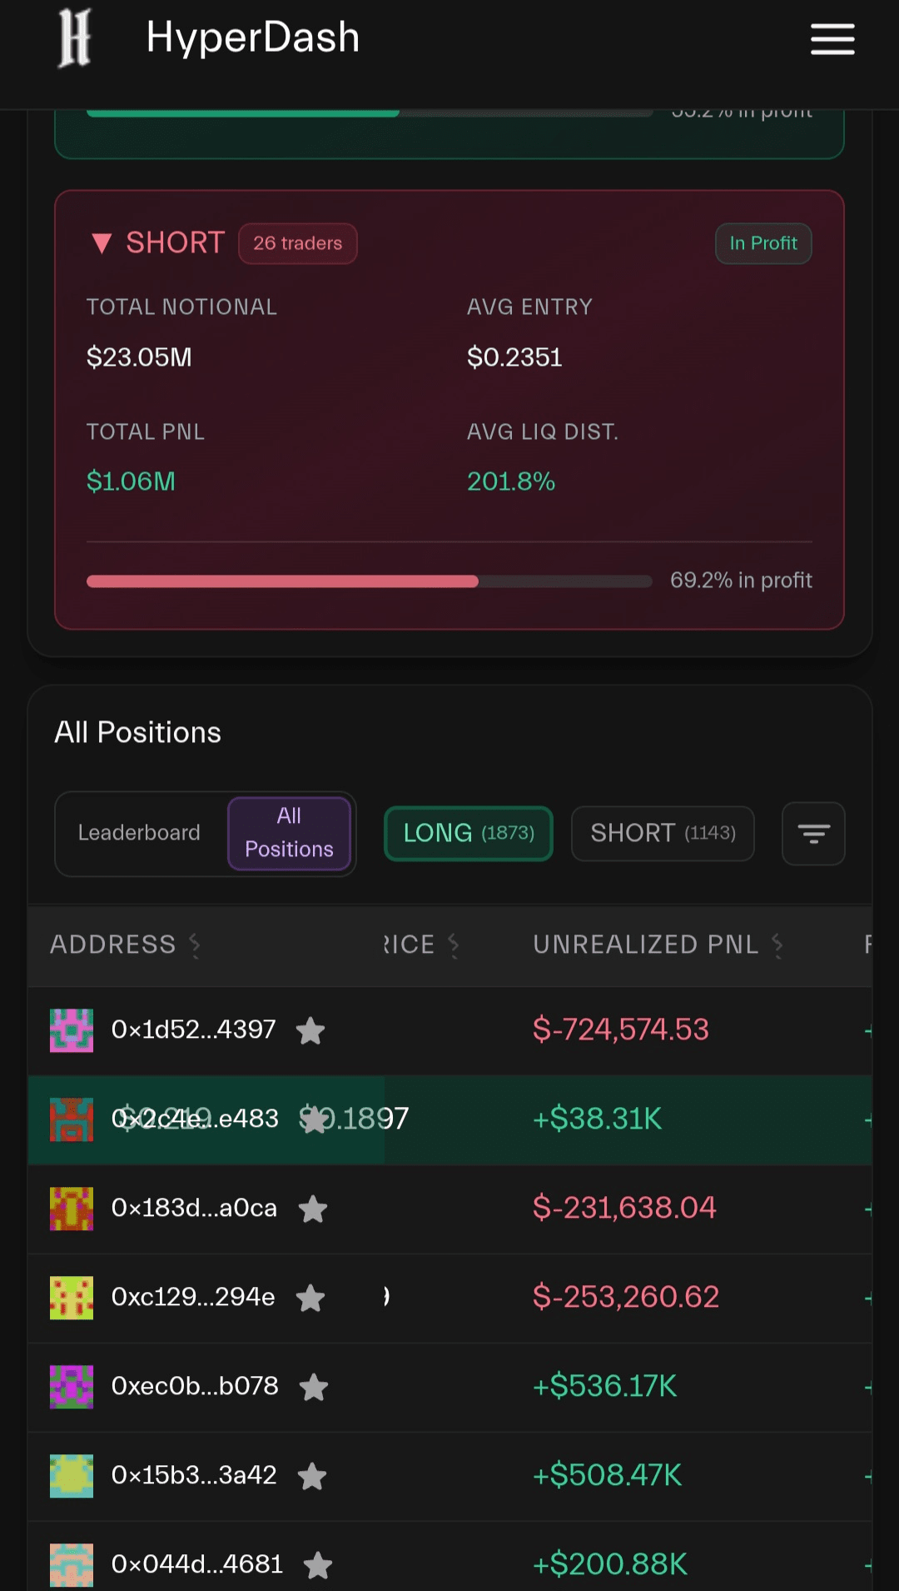Favorite the 0x183d...a0ca address
The image size is (899, 1591).
[313, 1209]
